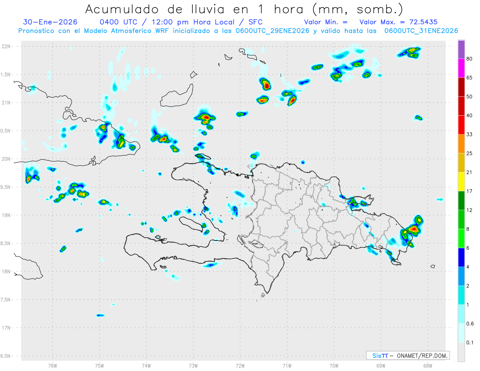The height and width of the screenshot is (371, 480).
Task: Click the legend value "0.1"
Action: point(470,343)
